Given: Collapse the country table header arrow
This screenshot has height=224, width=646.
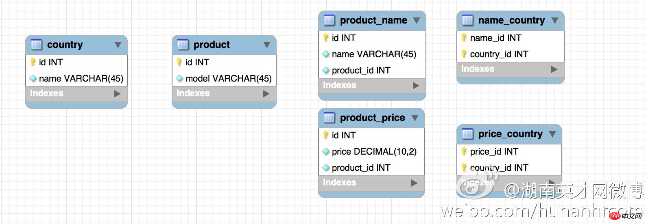Looking at the screenshot, I should (x=118, y=45).
